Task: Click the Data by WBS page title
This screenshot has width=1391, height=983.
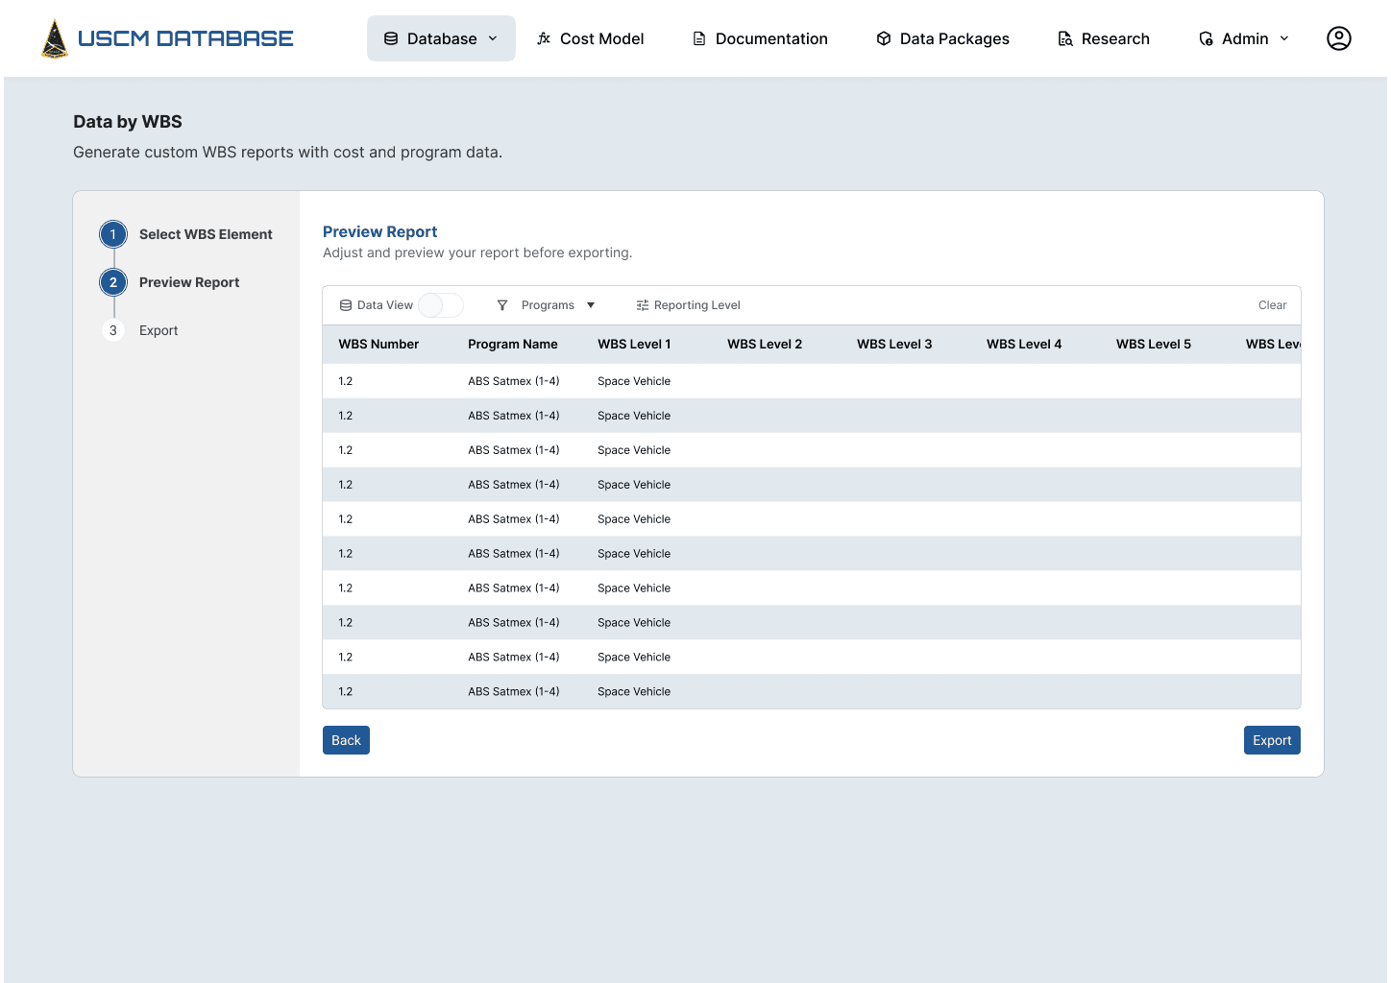Action: pos(128,122)
